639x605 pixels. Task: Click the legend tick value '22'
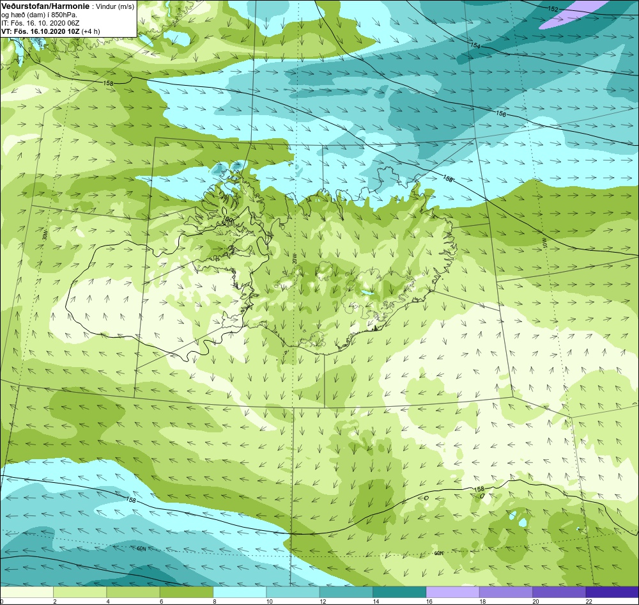pyautogui.click(x=589, y=601)
